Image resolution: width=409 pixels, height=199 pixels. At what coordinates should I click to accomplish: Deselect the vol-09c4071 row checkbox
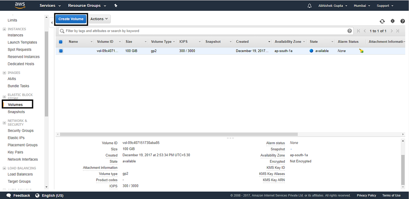coord(61,51)
